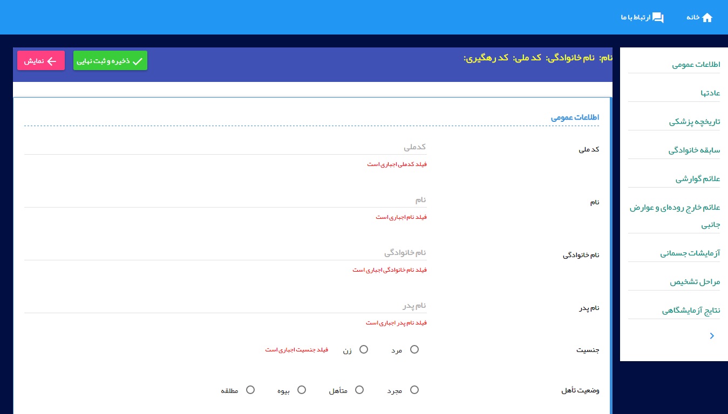
Task: Choose مجرد marital status option
Action: pos(414,390)
